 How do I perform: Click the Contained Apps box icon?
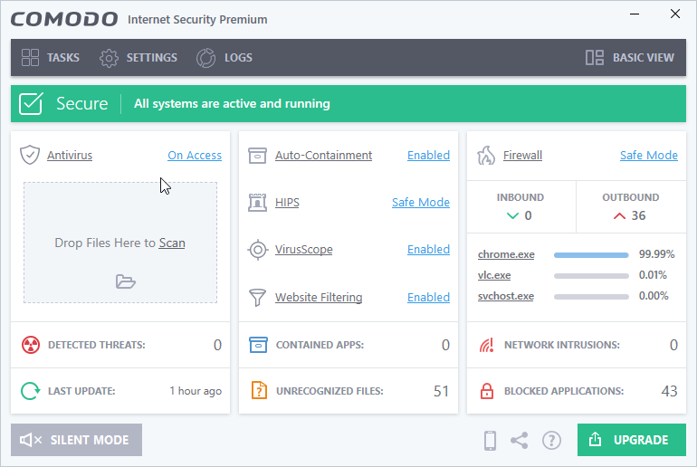pos(258,345)
